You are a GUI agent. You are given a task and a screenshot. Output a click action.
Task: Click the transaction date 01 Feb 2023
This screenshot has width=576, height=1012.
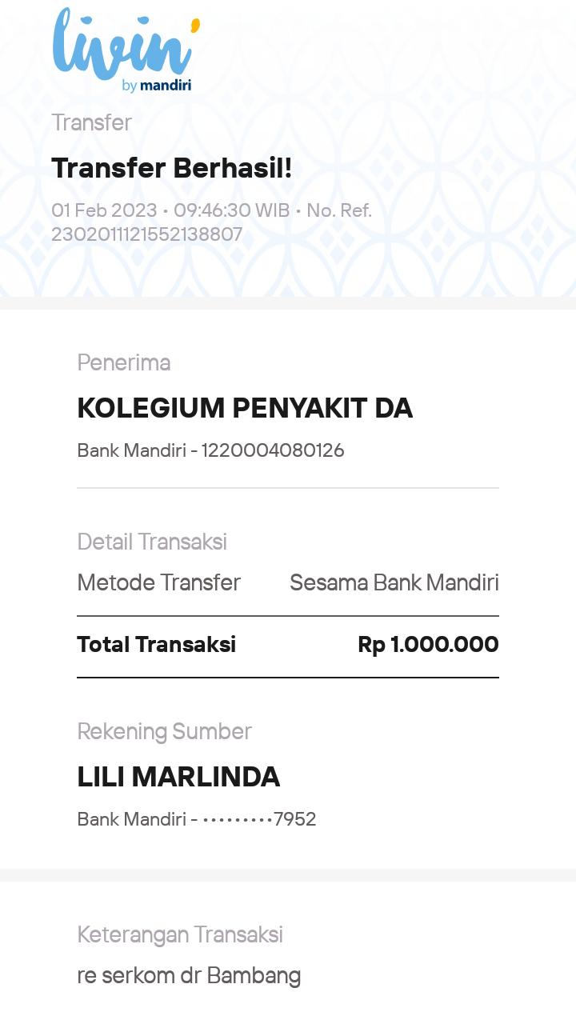click(x=104, y=210)
